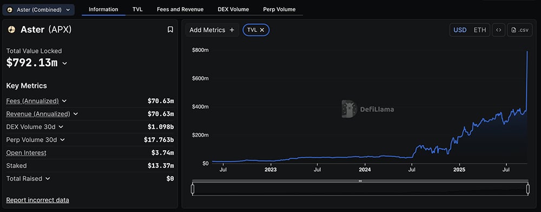The image size is (541, 212).
Task: Download chart data as .csv
Action: 519,30
